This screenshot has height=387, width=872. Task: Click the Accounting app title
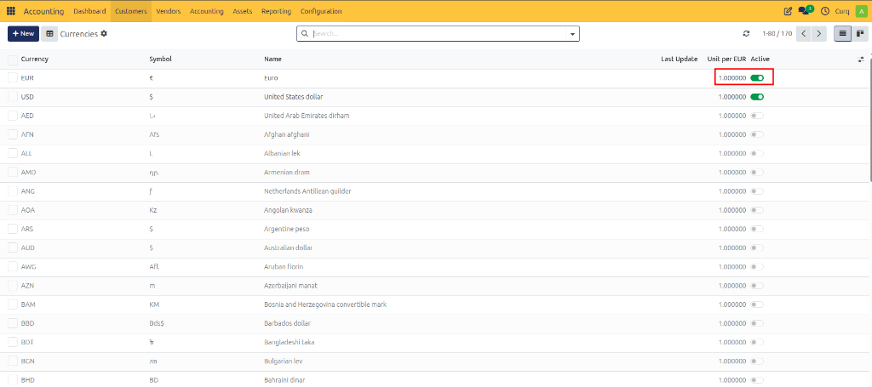pos(43,11)
